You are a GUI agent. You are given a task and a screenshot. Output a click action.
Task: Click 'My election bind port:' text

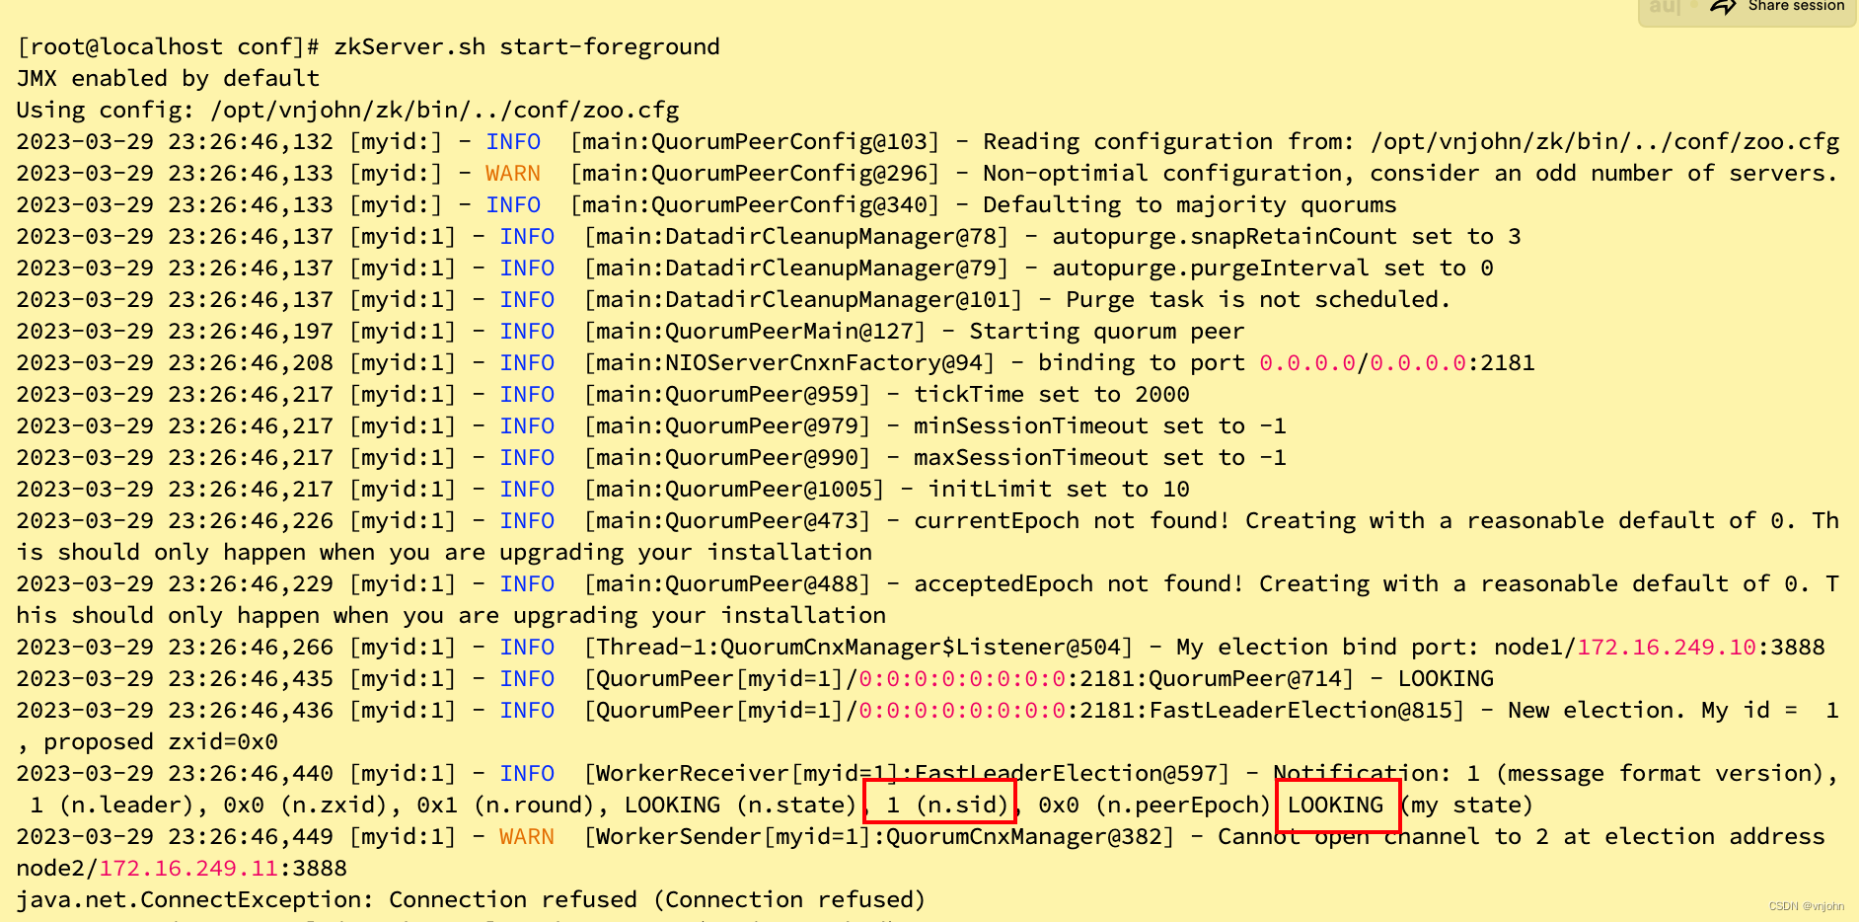[x=1328, y=647]
